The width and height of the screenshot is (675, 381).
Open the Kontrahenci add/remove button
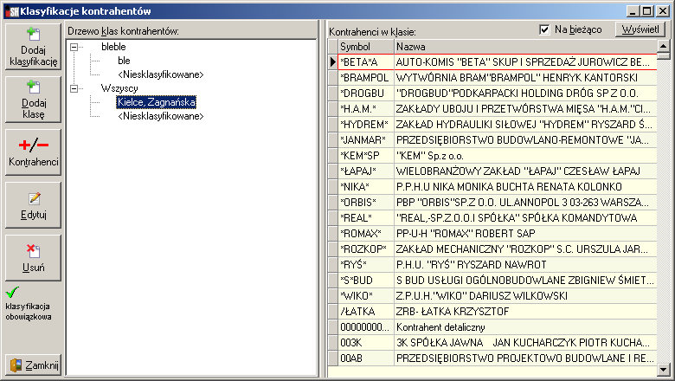pos(33,152)
